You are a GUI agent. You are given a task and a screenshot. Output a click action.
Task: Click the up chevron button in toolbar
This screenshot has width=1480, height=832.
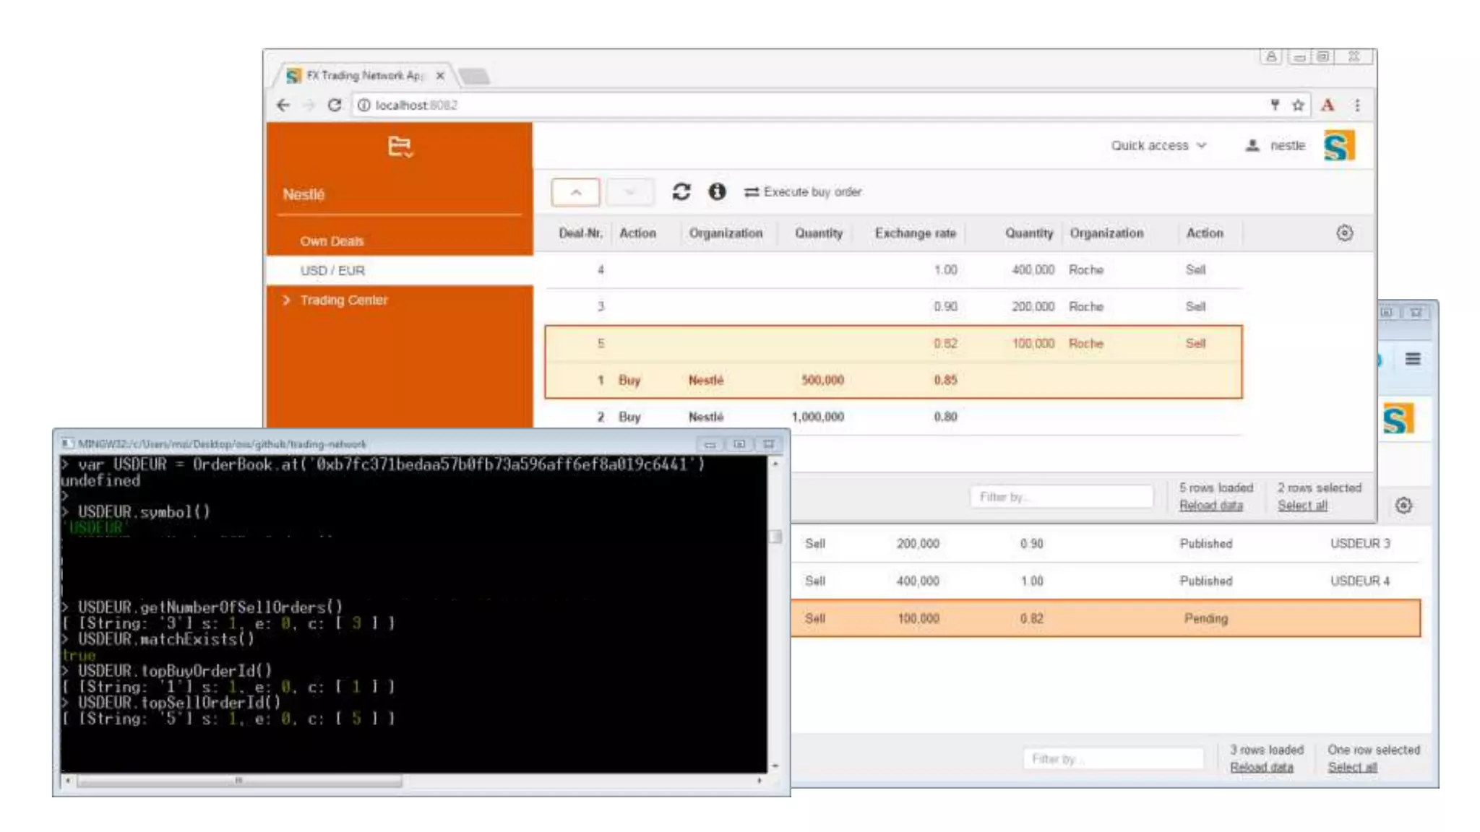click(575, 192)
